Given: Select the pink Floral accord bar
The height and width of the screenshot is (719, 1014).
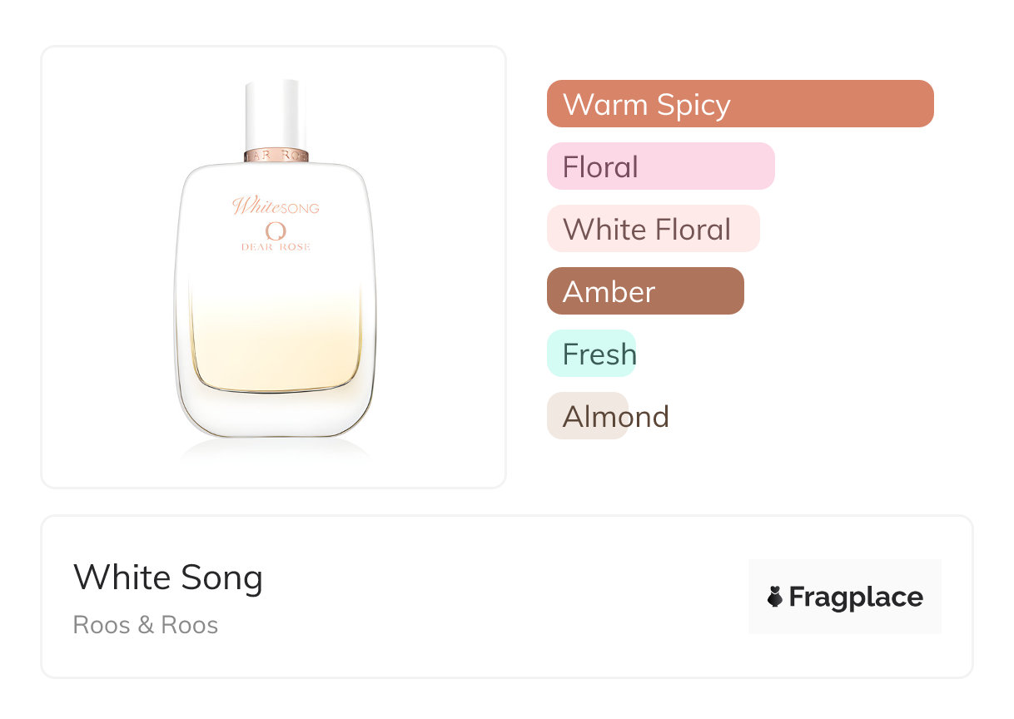Looking at the screenshot, I should click(660, 166).
